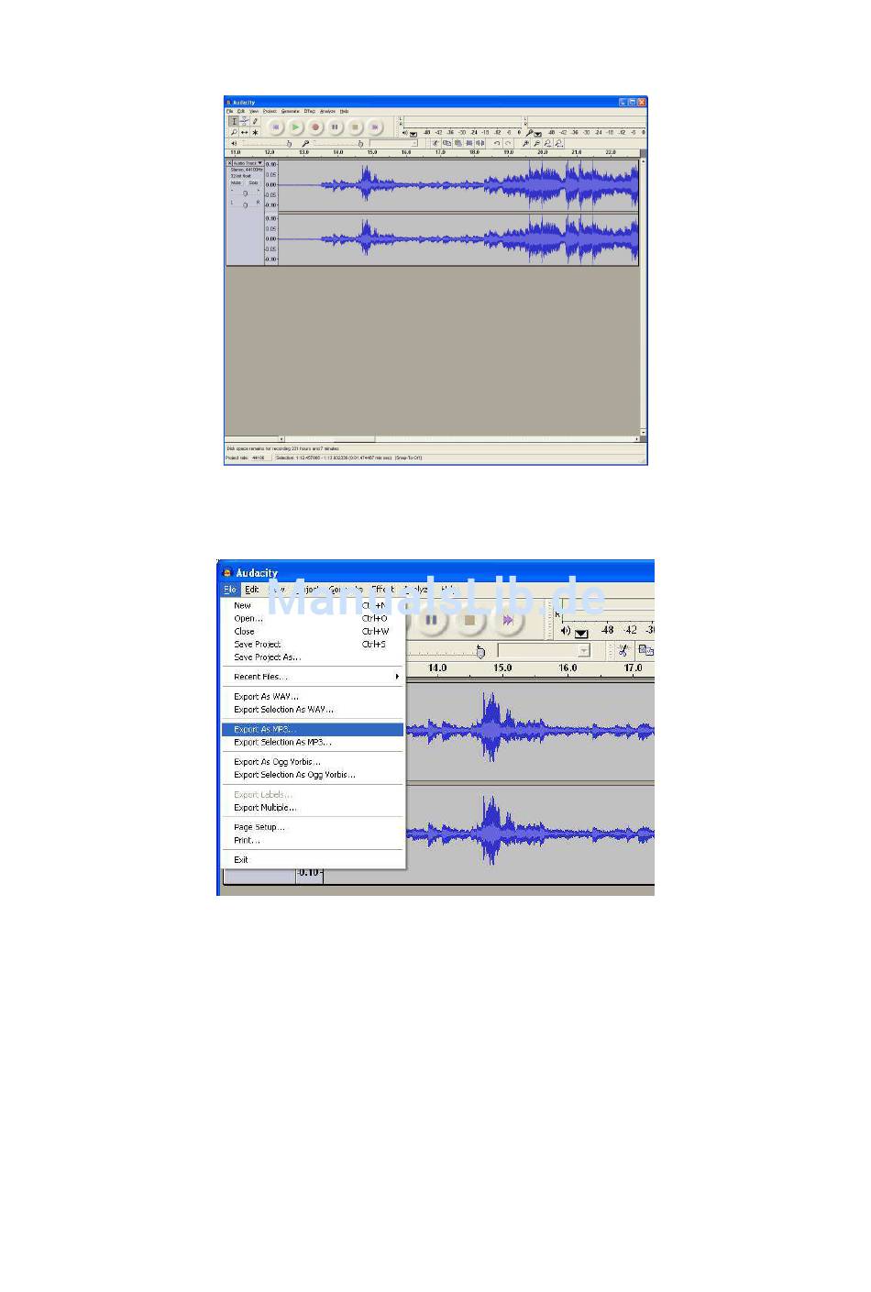Click the Zoom In icon in upper edit toolbar
This screenshot has width=871, height=1292.
(x=525, y=143)
